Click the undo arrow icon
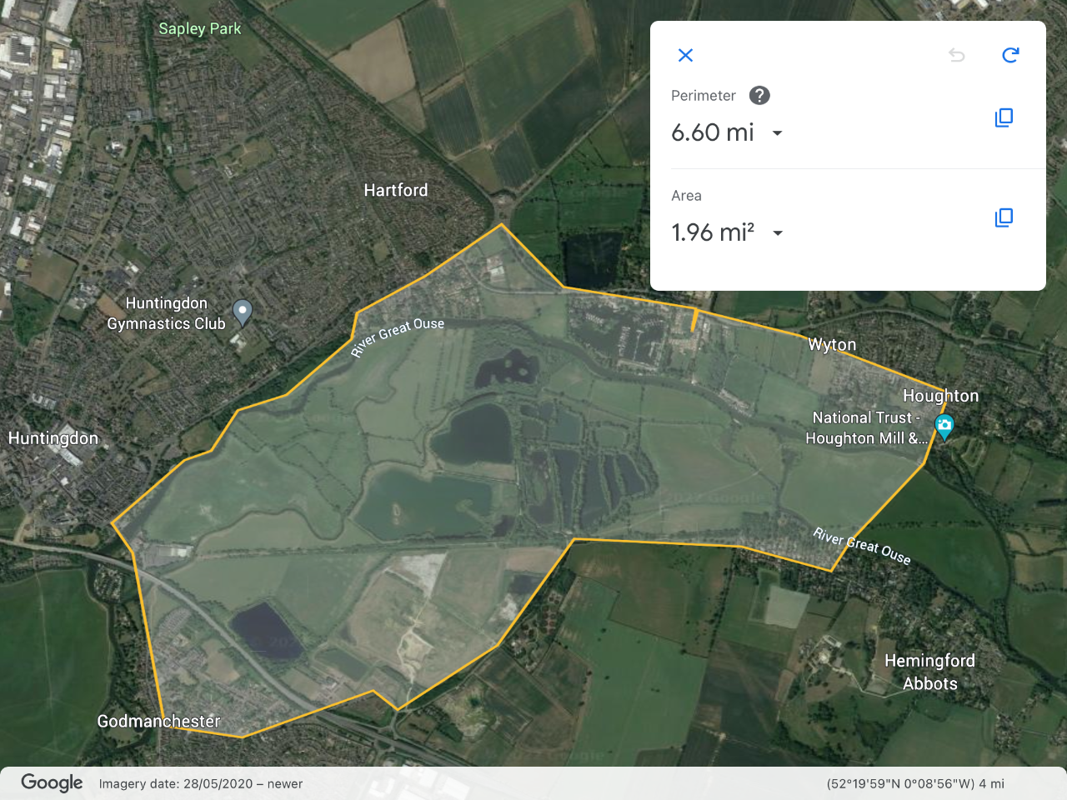Screen dimensions: 1067x800 pos(957,55)
